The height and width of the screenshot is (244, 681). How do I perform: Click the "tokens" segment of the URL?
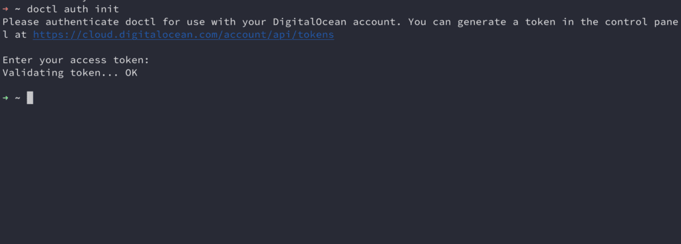pyautogui.click(x=316, y=34)
